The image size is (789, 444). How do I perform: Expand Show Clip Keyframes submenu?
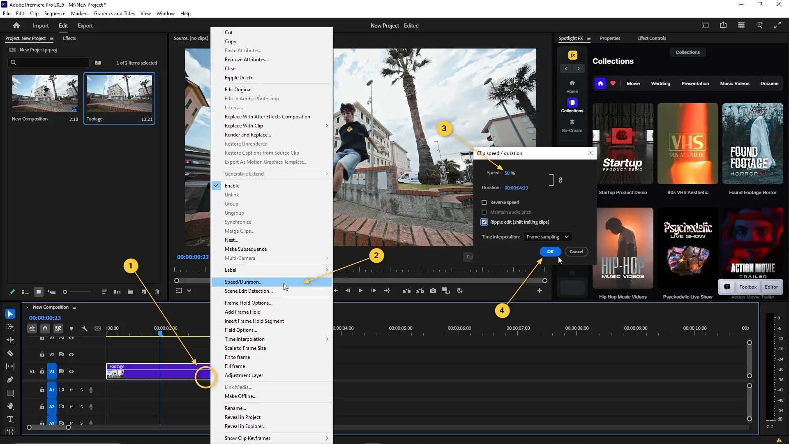pos(272,438)
